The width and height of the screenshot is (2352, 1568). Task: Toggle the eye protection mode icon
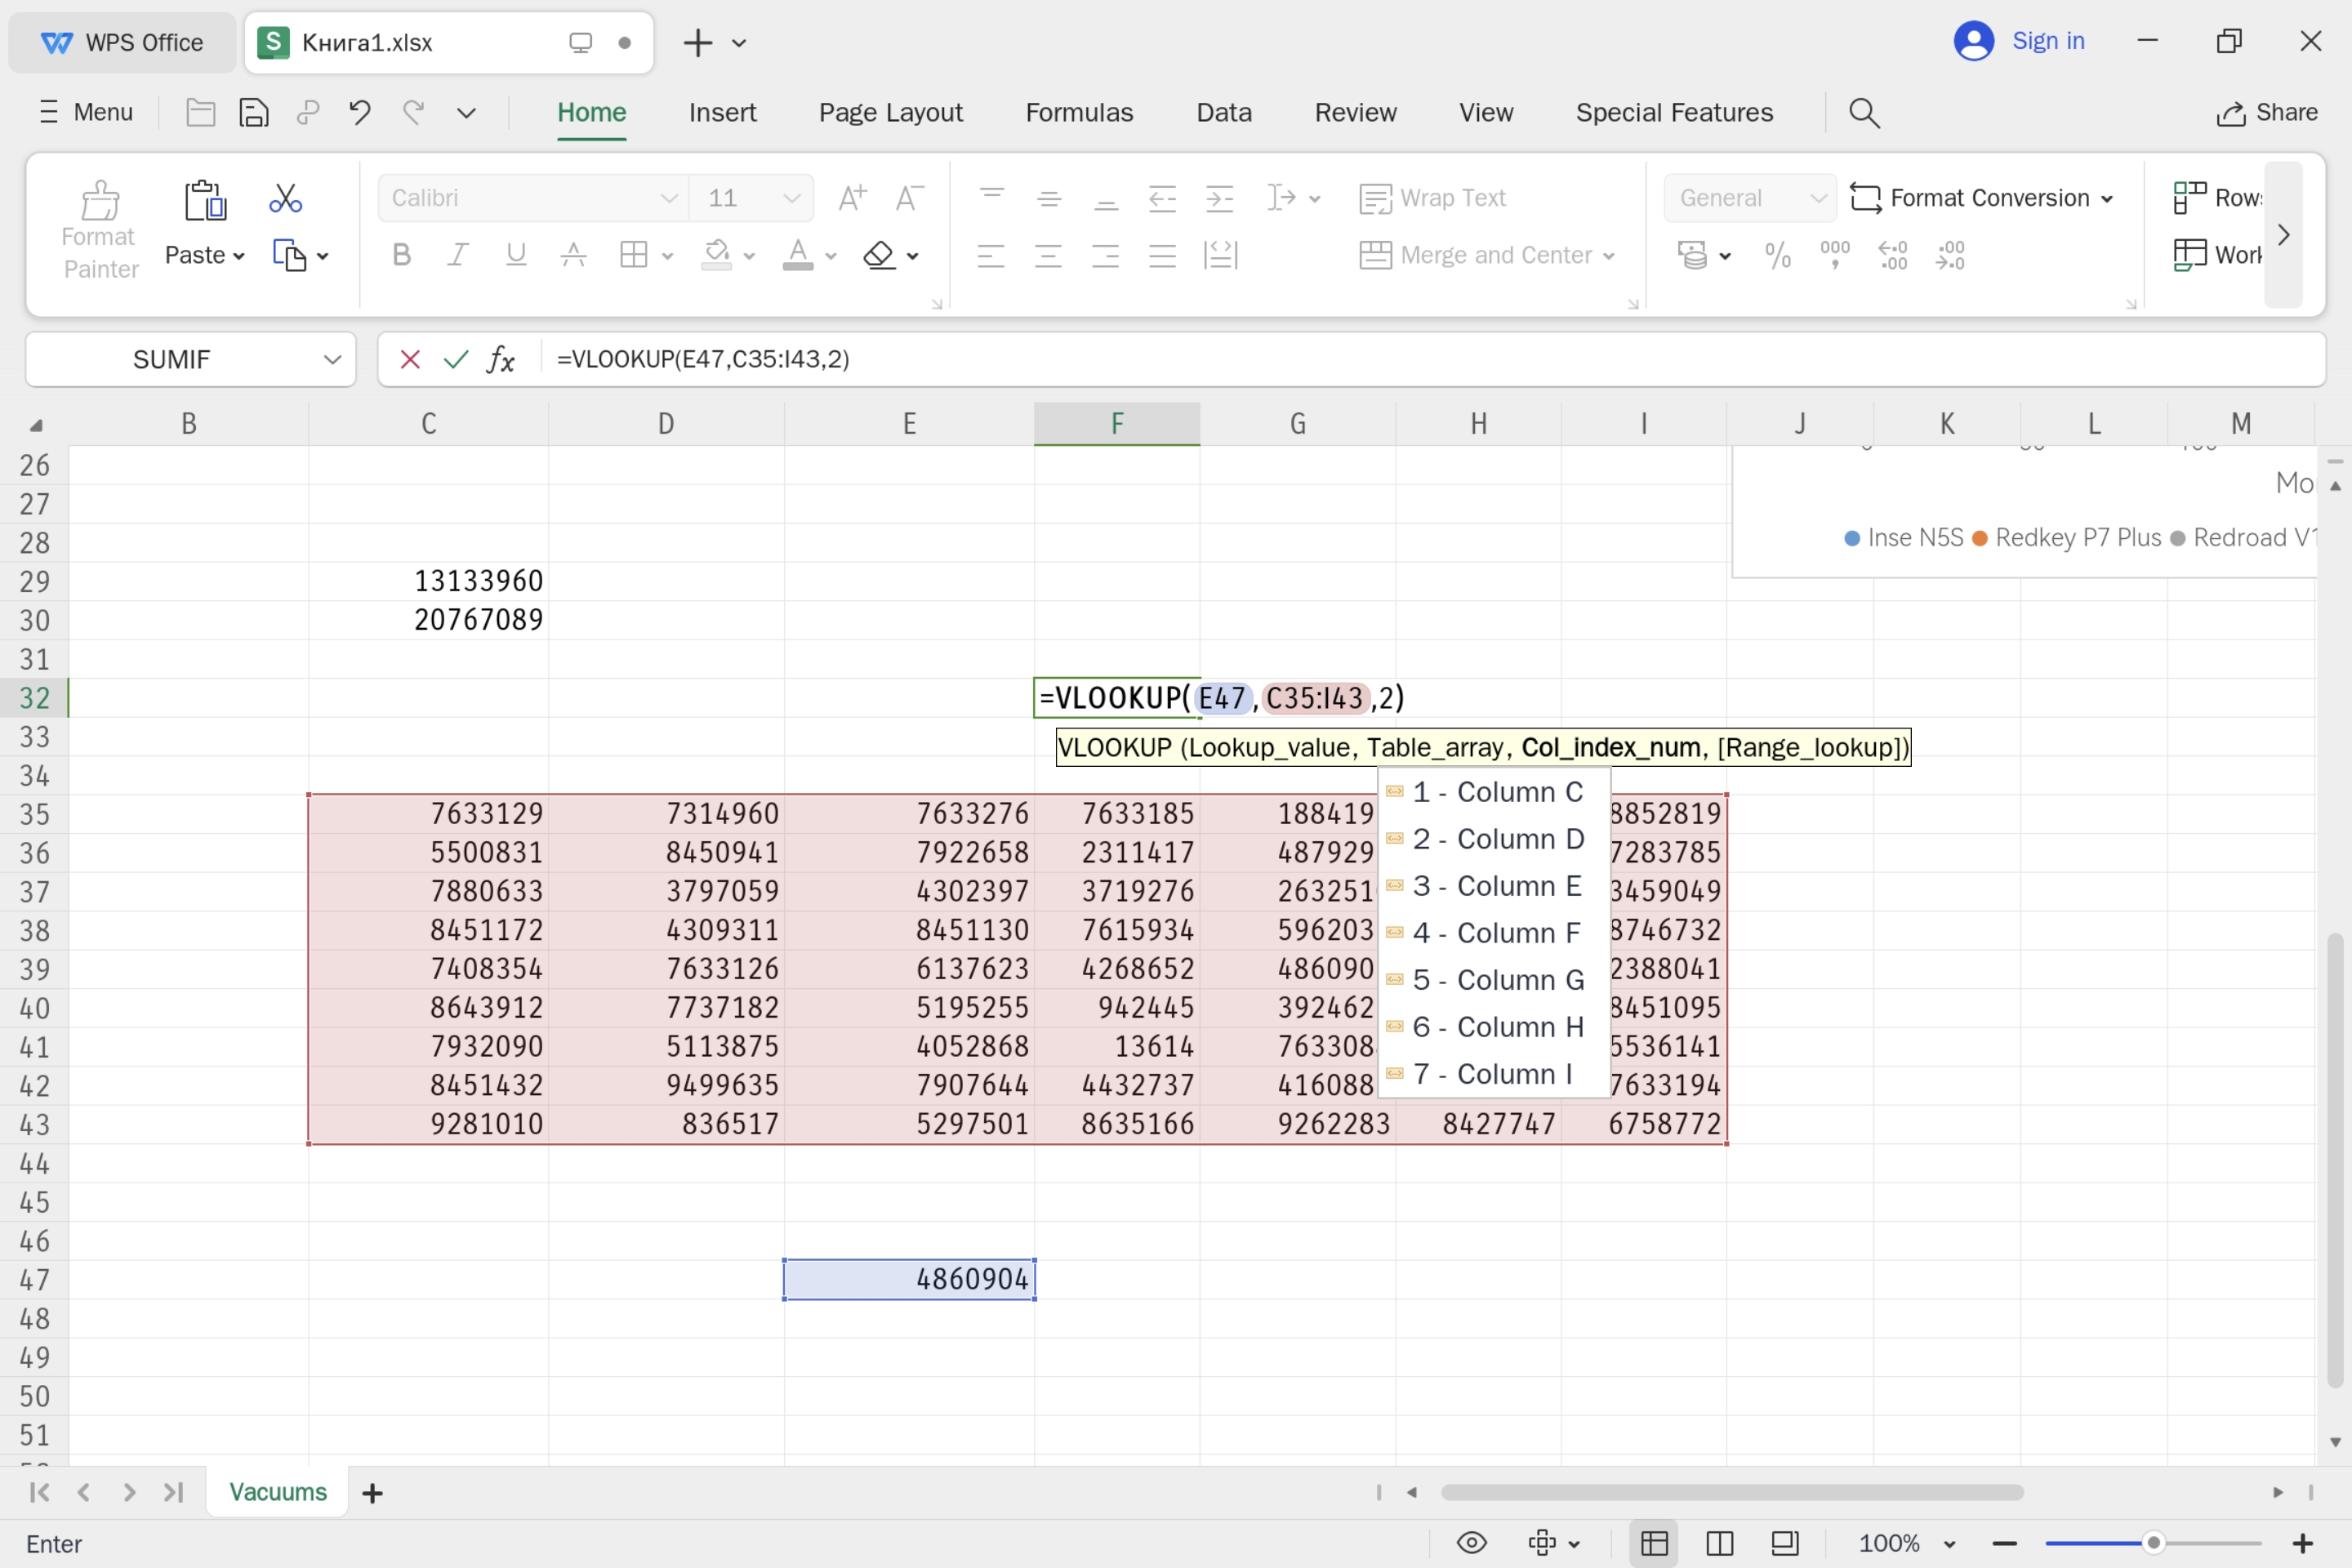(1472, 1543)
